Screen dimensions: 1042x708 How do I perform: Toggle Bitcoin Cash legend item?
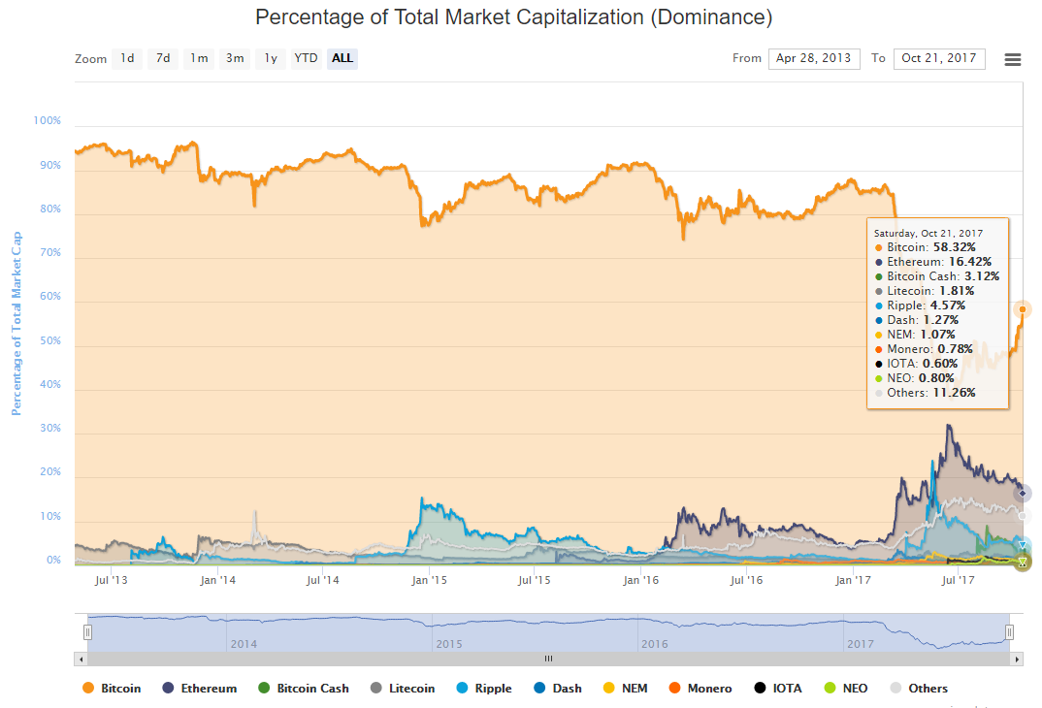point(303,689)
